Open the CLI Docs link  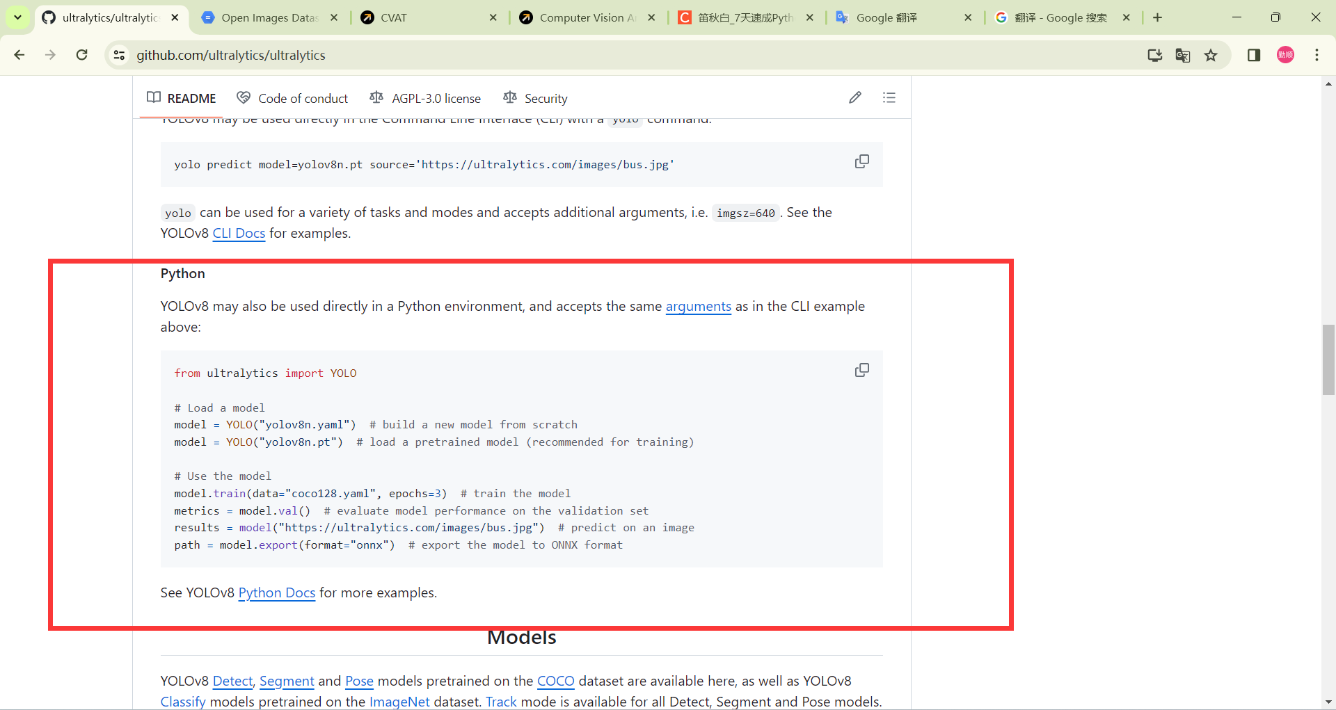point(239,233)
